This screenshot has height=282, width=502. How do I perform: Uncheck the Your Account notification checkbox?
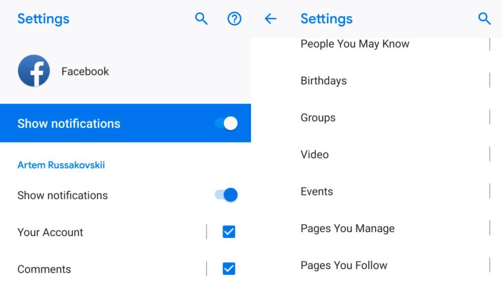(x=229, y=232)
